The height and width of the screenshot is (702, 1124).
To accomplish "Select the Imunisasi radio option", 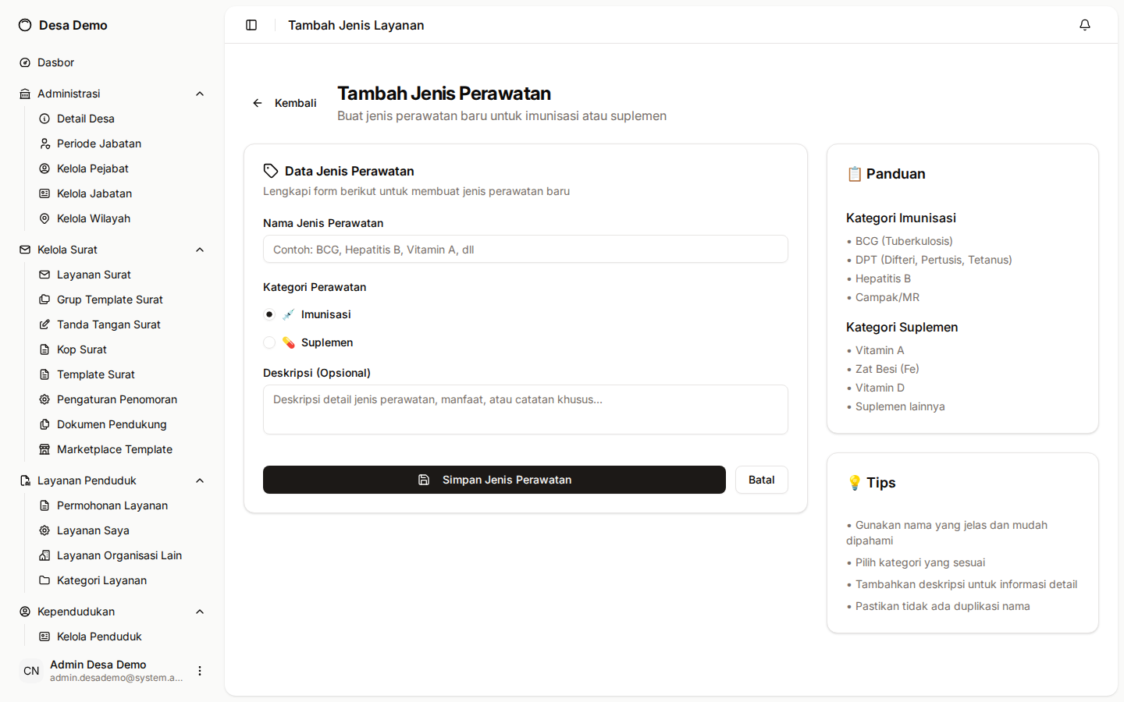I will pos(269,314).
